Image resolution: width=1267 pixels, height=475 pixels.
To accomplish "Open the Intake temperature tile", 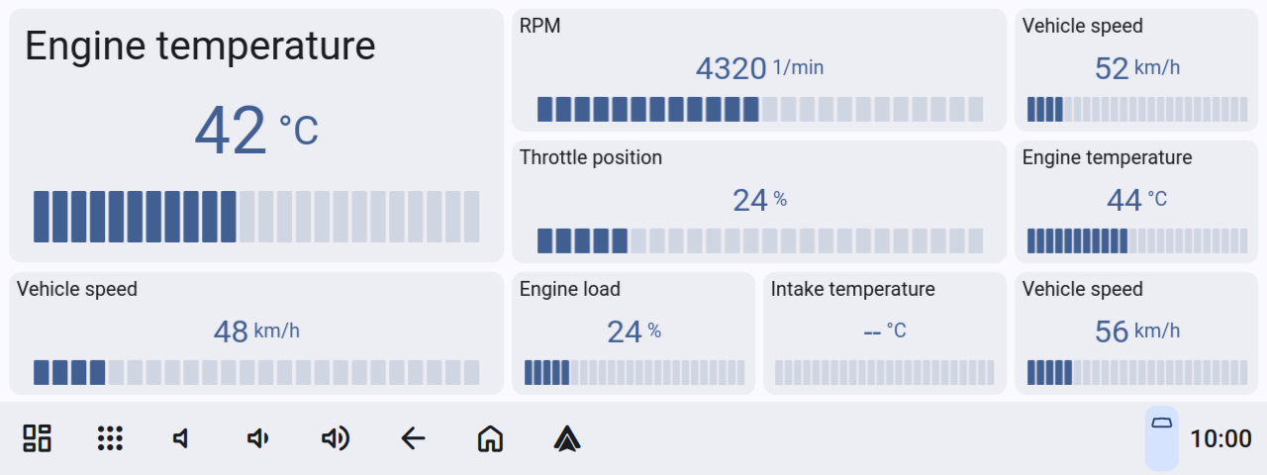I will 885,332.
